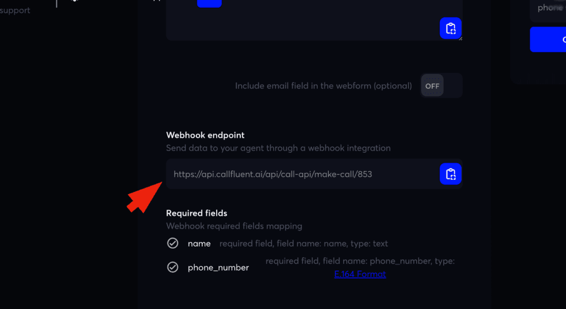Viewport: 566px width, 309px height.
Task: Click the blue button in the right panel
Action: coord(548,39)
